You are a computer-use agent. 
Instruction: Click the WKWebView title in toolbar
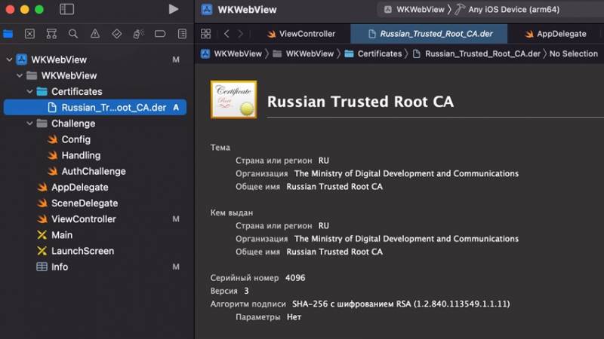click(x=247, y=10)
